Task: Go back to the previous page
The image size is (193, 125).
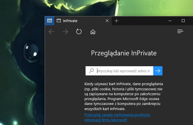Action: pos(52,32)
